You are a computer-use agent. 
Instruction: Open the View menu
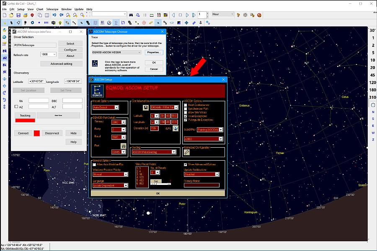point(31,9)
